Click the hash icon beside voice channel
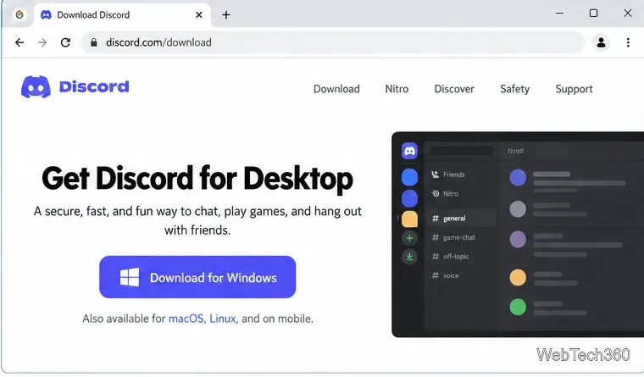The height and width of the screenshot is (377, 644). 436,275
